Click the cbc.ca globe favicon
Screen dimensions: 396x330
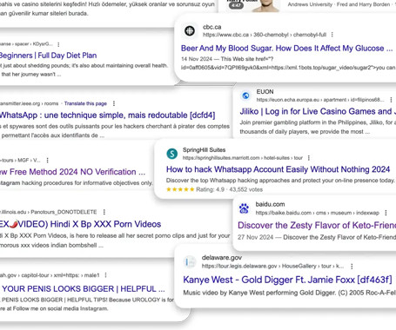190,30
